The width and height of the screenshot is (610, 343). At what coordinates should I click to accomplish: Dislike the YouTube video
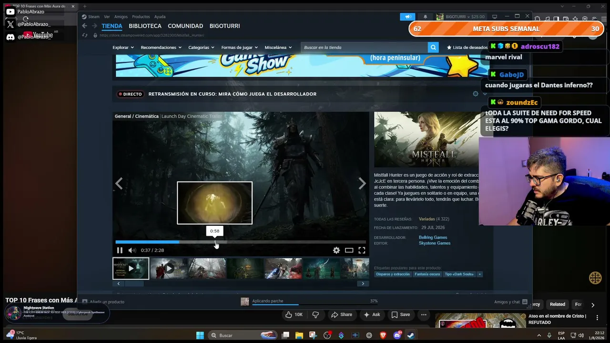315,315
